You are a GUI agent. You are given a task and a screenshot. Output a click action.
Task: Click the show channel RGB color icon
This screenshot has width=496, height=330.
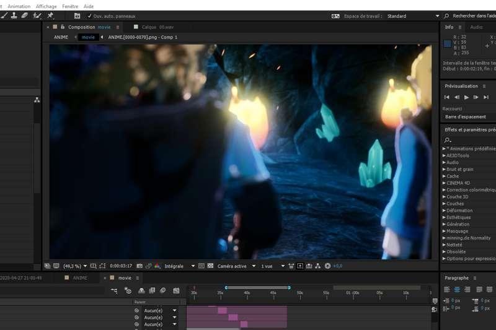[157, 266]
